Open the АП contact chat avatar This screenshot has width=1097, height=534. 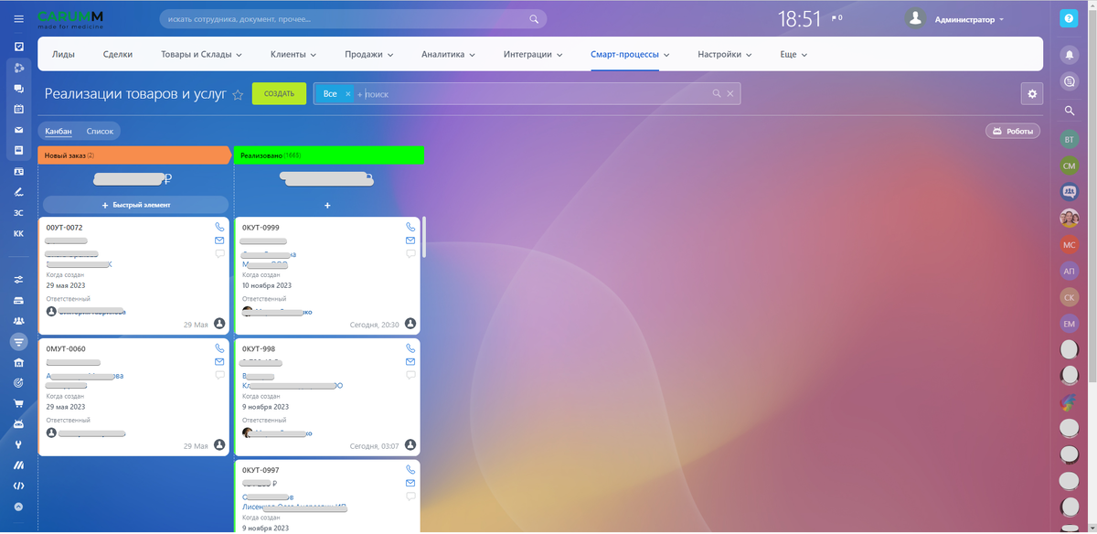(x=1069, y=271)
